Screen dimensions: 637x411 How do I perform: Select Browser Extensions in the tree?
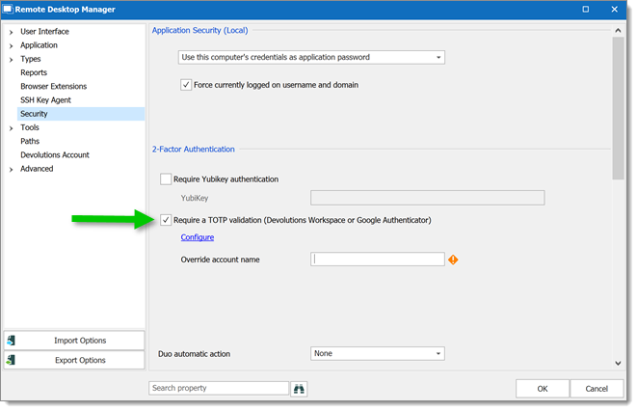(54, 86)
